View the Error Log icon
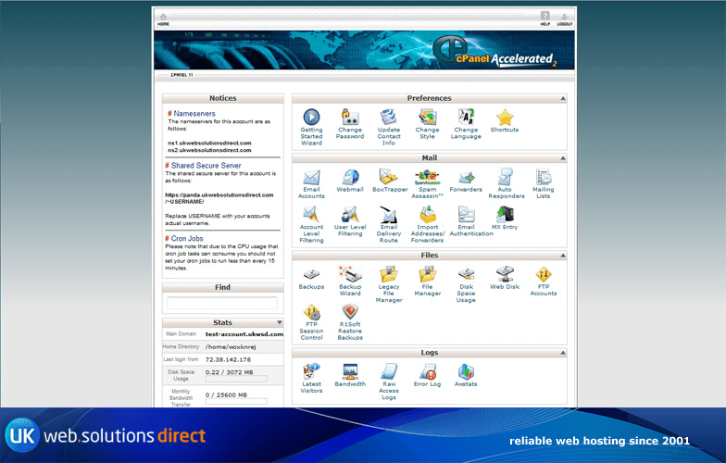 tap(427, 372)
